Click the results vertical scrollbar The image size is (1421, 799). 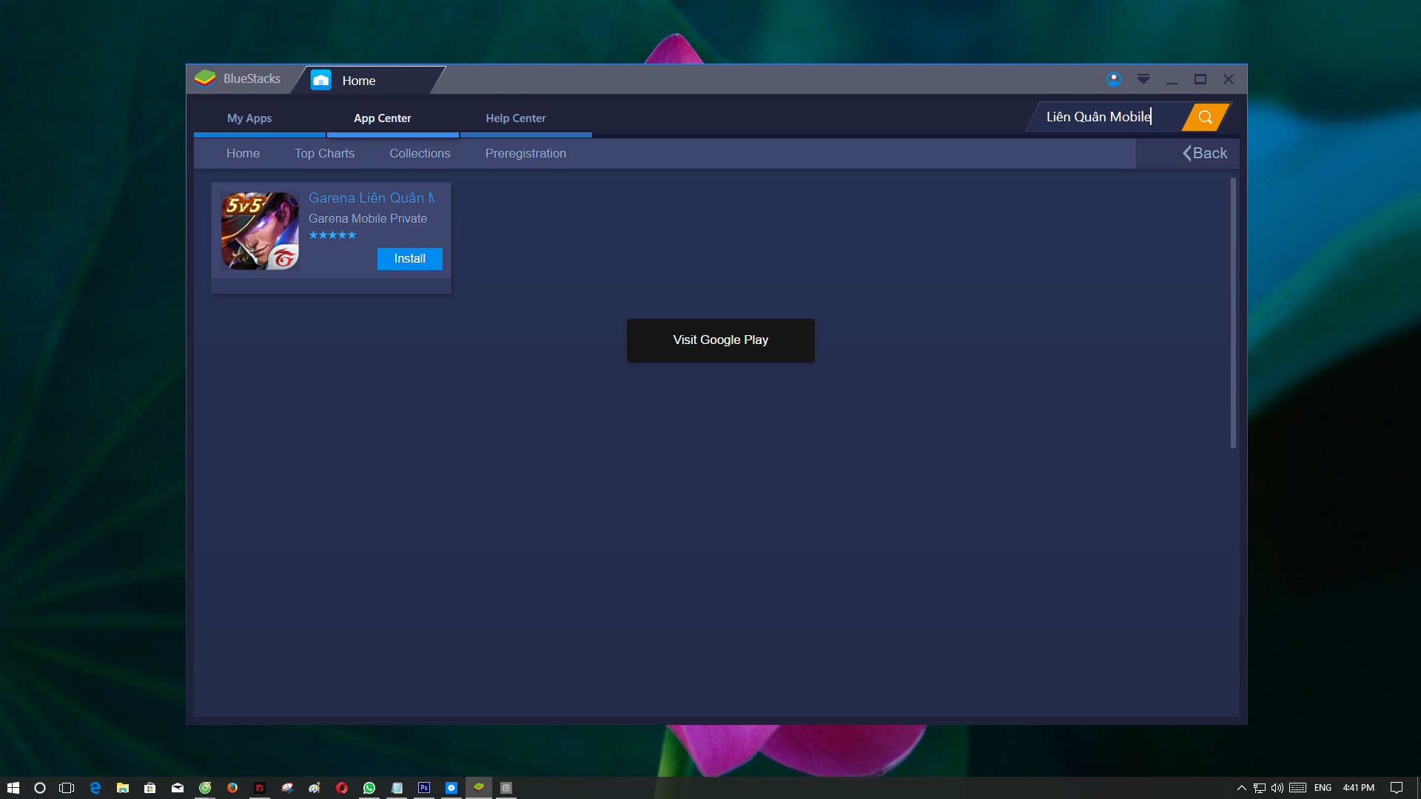point(1233,312)
